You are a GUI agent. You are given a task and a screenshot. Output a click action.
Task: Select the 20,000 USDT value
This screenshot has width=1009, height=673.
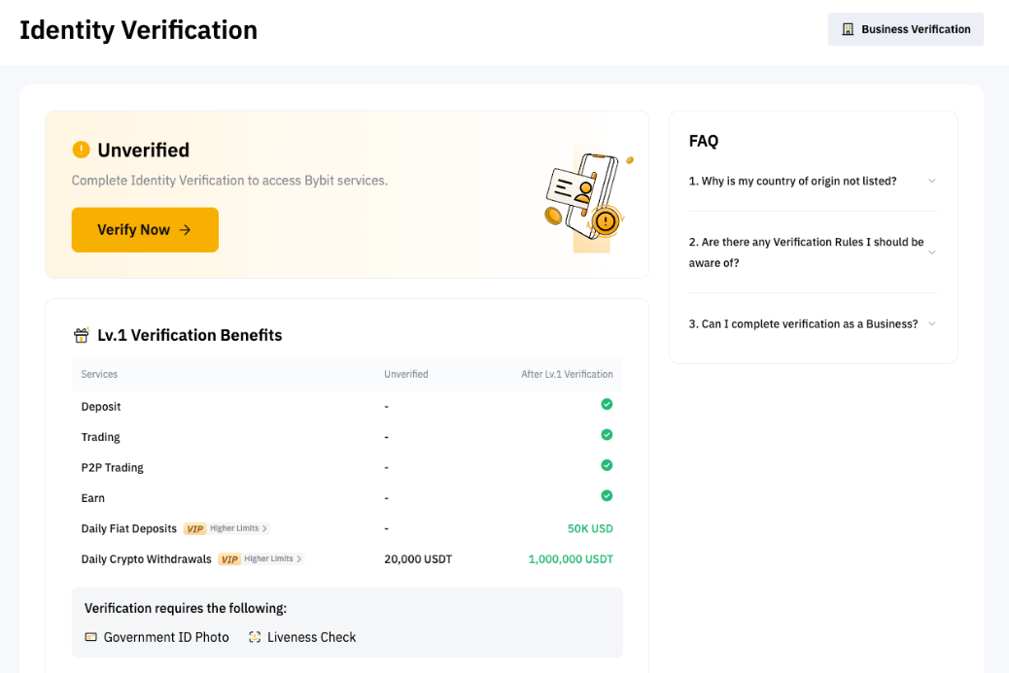(418, 559)
